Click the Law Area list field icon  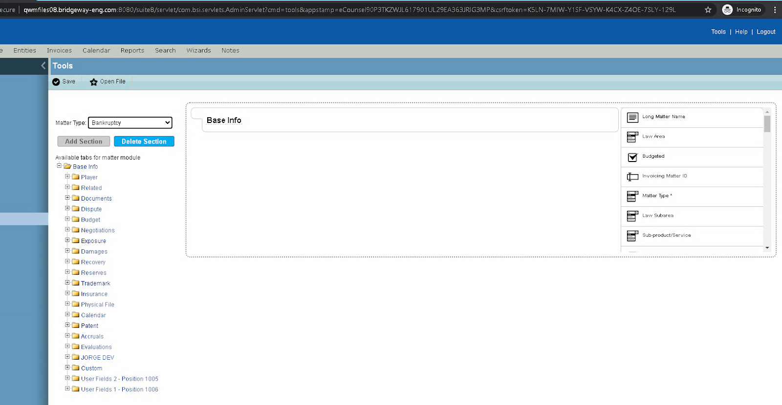click(x=632, y=137)
